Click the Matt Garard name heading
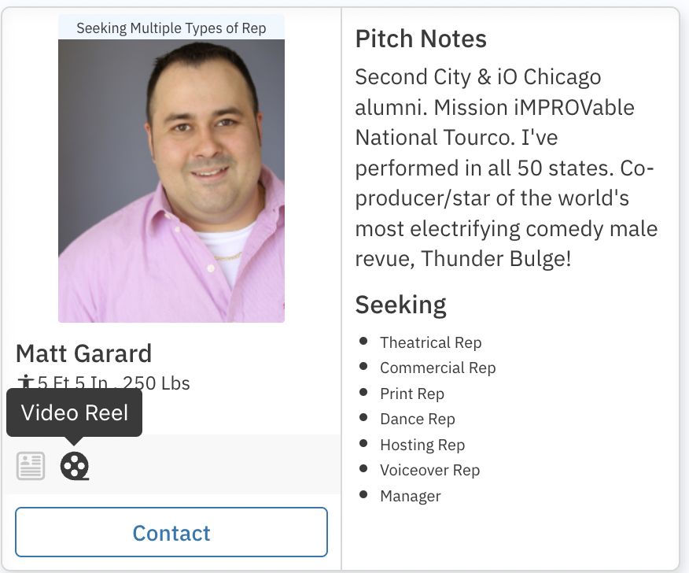The width and height of the screenshot is (689, 573). pos(83,353)
